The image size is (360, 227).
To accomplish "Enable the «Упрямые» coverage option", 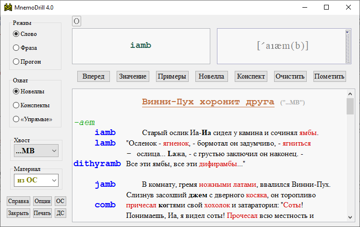I will point(16,119).
